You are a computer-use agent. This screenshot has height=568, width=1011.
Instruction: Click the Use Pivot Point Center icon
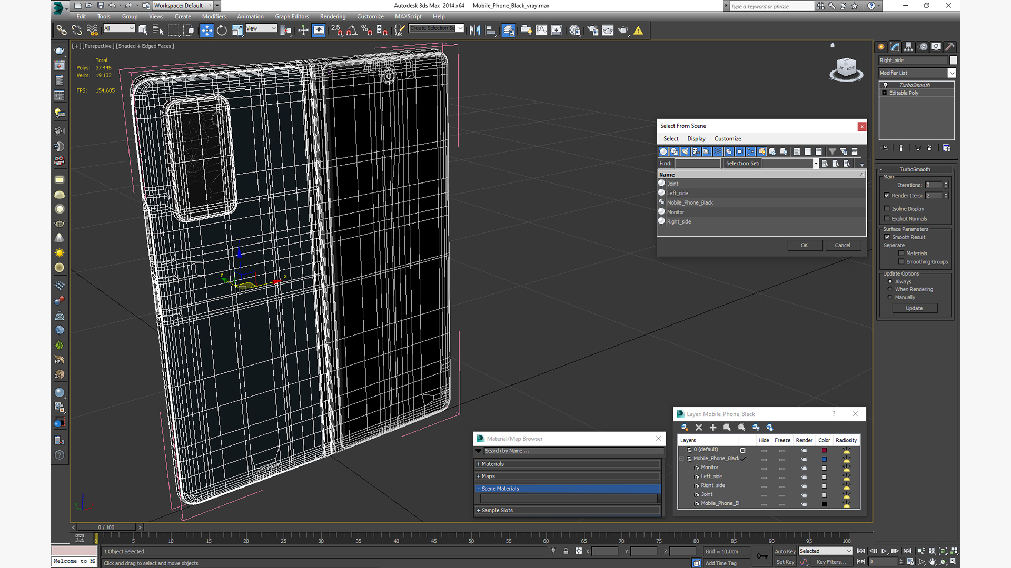coord(286,31)
